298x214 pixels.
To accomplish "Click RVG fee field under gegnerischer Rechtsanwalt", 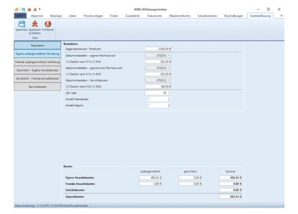I will click(x=158, y=74).
